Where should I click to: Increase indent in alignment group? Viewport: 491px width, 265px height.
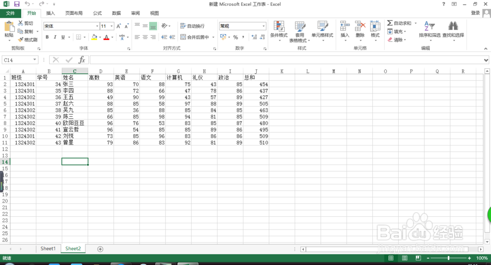coord(172,37)
